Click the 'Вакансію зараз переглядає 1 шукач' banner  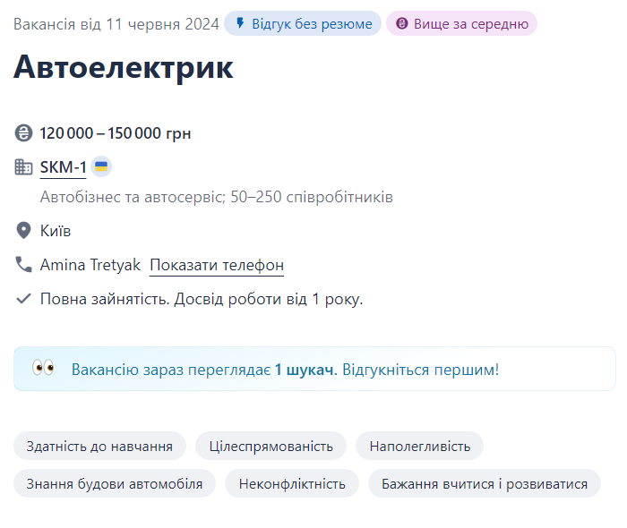(314, 369)
